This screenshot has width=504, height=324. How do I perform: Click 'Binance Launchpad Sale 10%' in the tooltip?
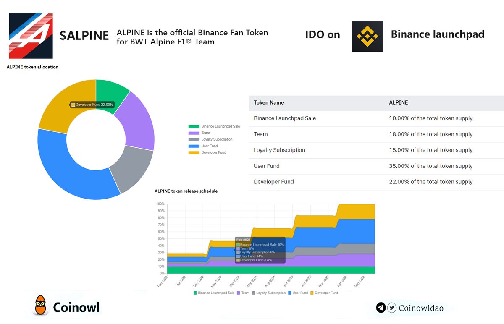click(260, 244)
